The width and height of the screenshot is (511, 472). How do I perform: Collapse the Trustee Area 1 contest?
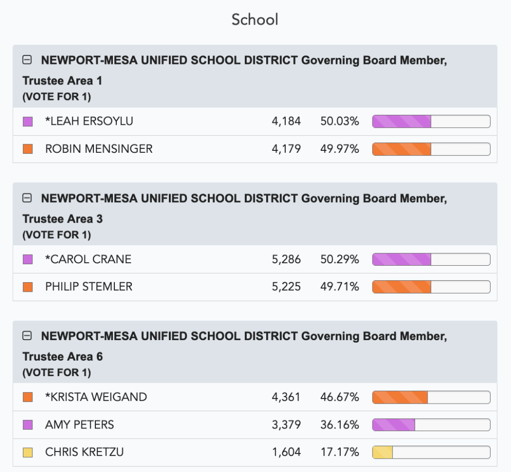point(27,60)
